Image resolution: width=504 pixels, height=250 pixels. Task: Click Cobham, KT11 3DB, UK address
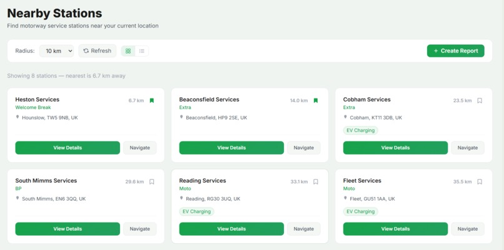[376, 118]
